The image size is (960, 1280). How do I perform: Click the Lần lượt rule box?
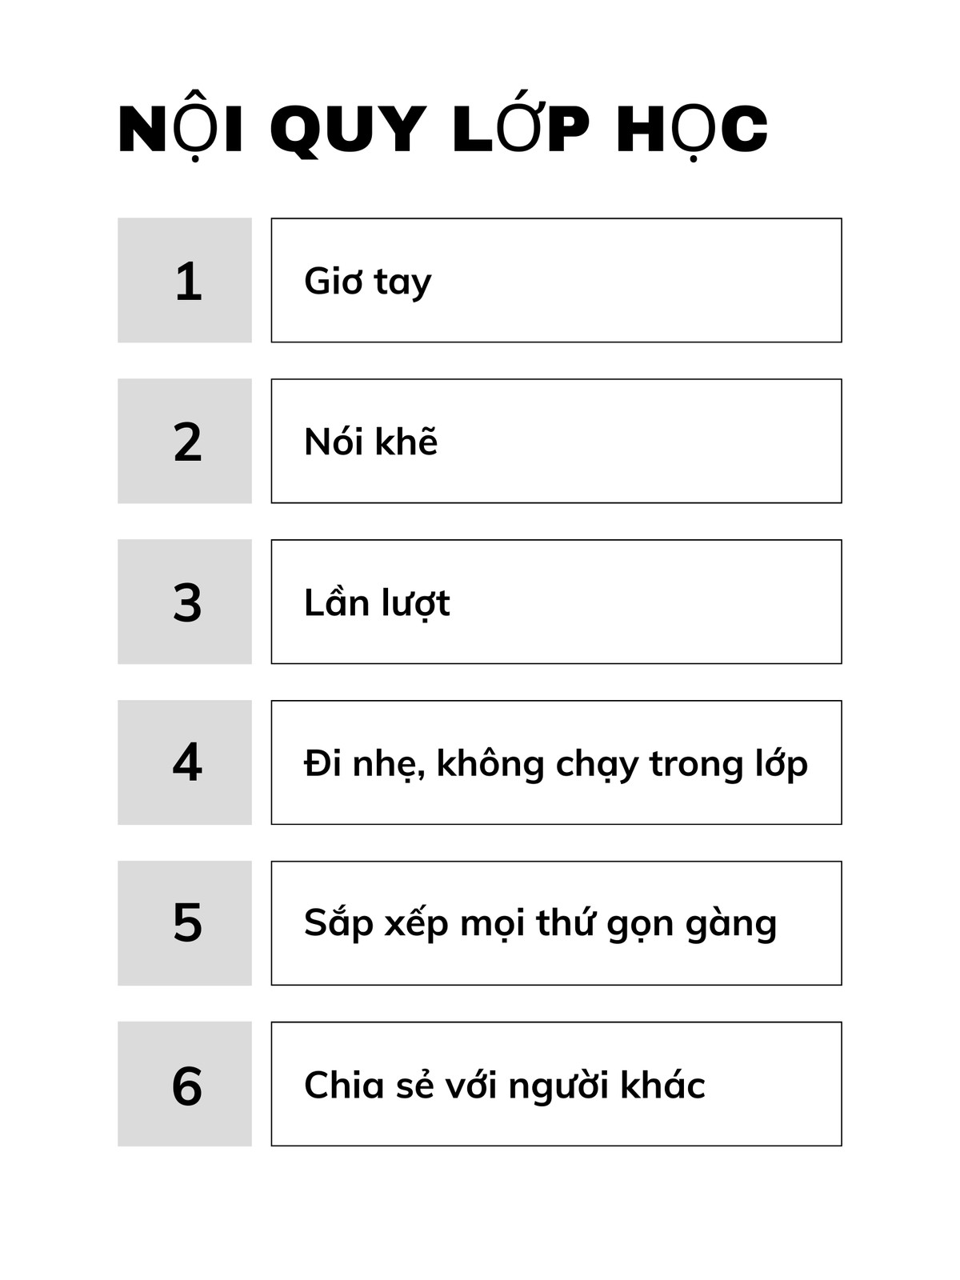coord(556,602)
